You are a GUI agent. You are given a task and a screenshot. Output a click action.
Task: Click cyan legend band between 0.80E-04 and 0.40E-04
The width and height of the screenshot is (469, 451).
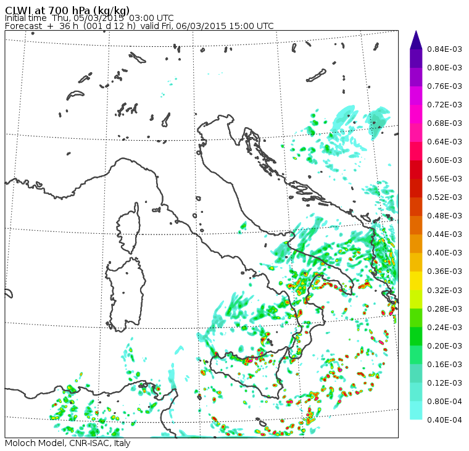pyautogui.click(x=416, y=410)
